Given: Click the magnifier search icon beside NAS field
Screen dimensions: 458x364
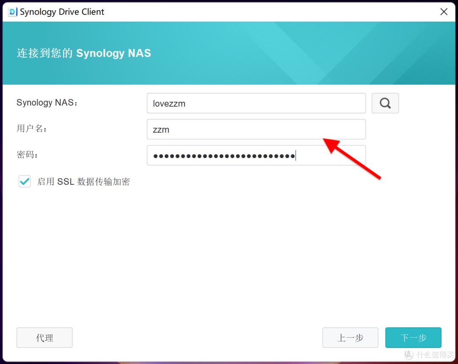Looking at the screenshot, I should (x=385, y=103).
